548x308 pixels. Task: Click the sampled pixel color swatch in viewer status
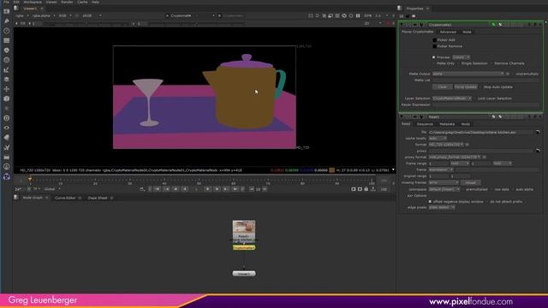coord(331,170)
